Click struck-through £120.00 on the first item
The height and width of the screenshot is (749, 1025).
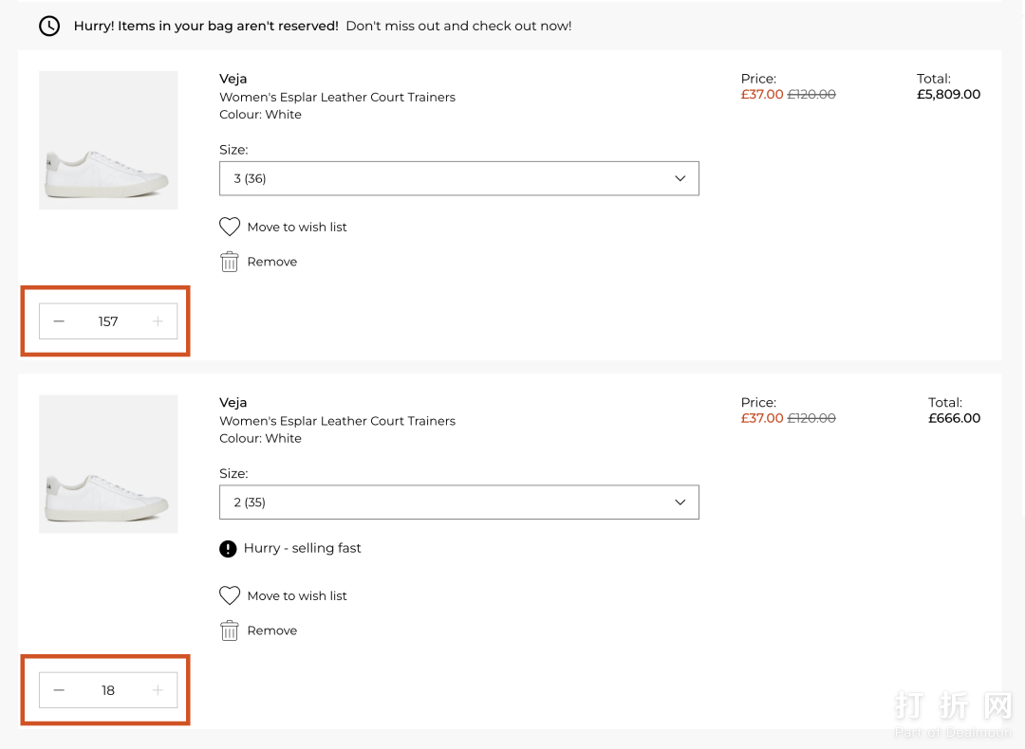[x=811, y=94]
